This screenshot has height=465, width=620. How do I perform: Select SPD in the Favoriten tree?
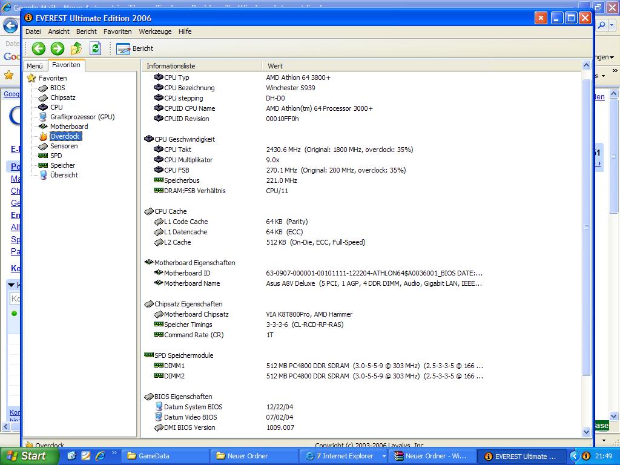56,156
